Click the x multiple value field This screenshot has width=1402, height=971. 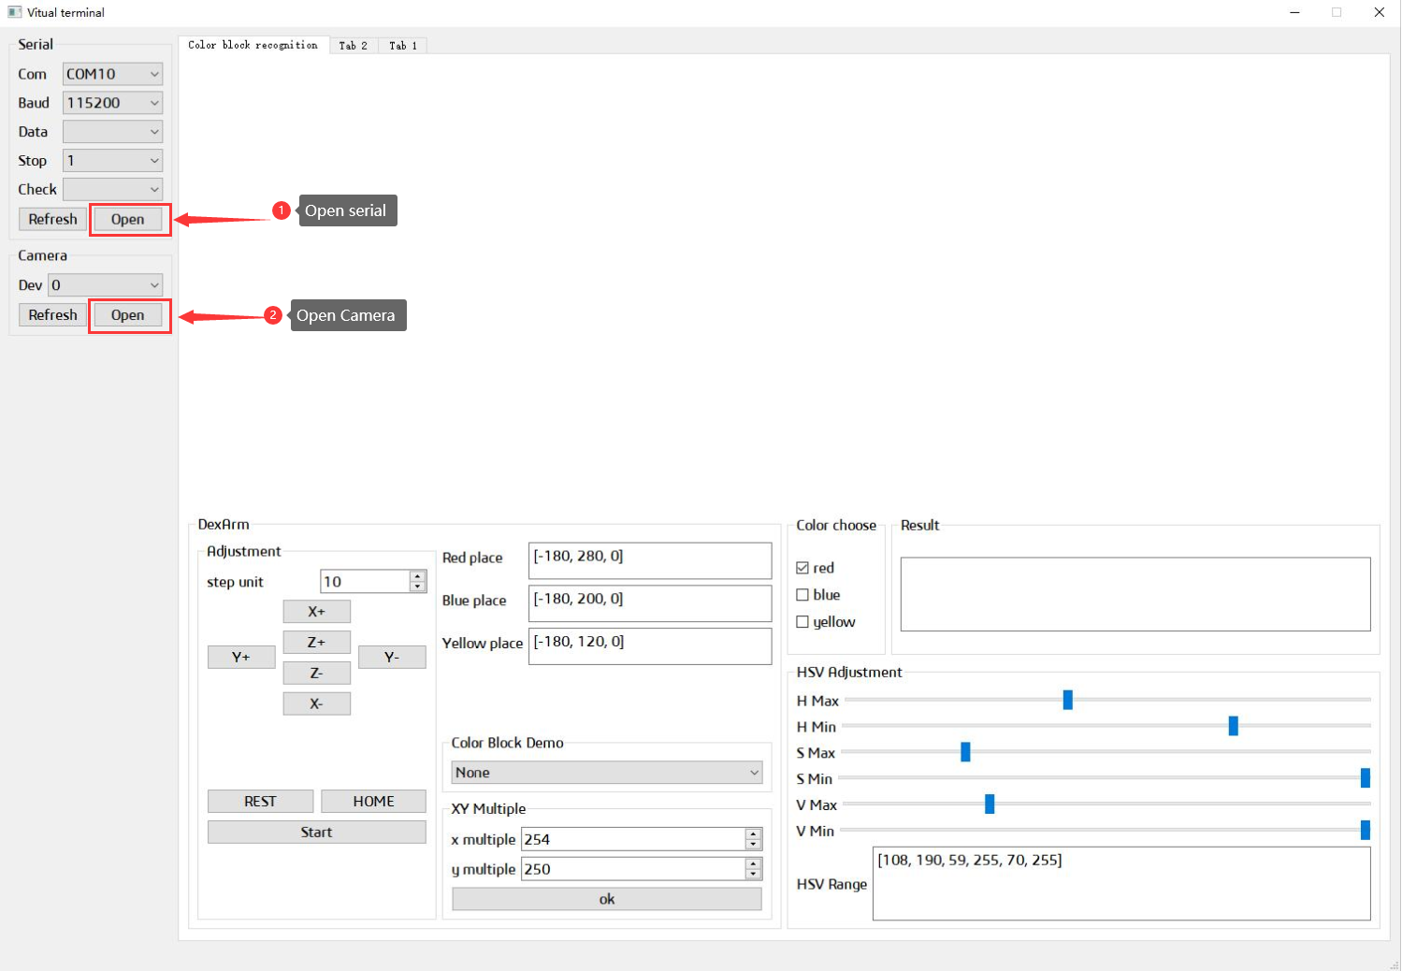point(633,840)
